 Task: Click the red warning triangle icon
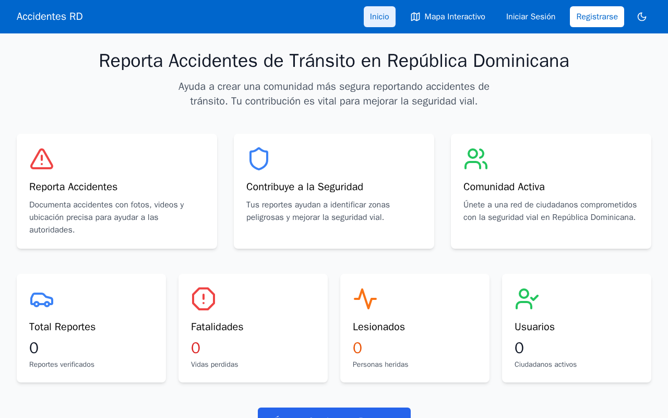point(42,159)
